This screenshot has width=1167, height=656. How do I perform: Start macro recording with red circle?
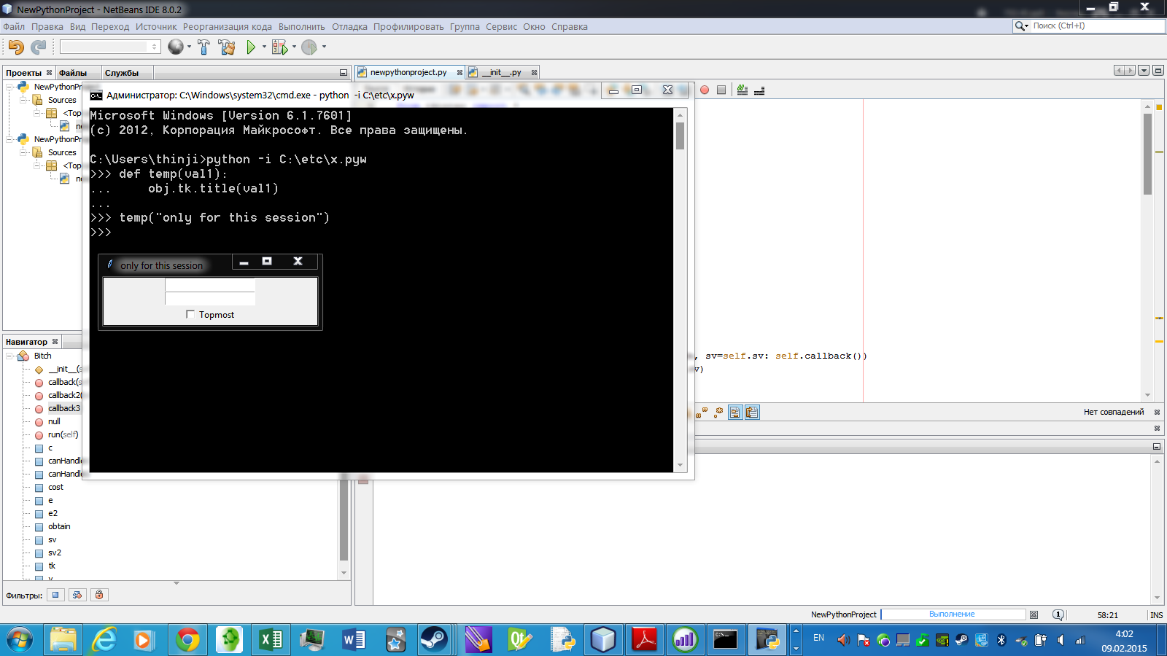click(705, 90)
